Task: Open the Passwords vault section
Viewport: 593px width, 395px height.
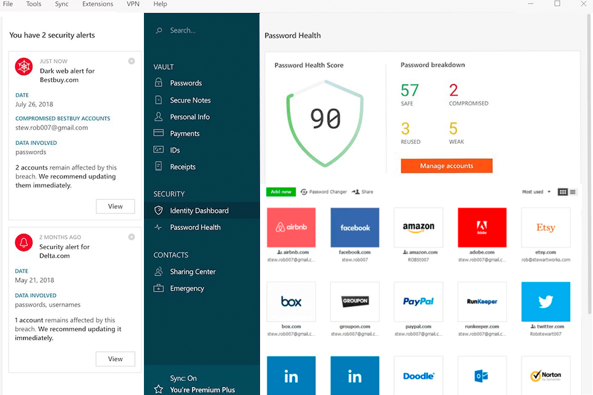Action: click(185, 83)
